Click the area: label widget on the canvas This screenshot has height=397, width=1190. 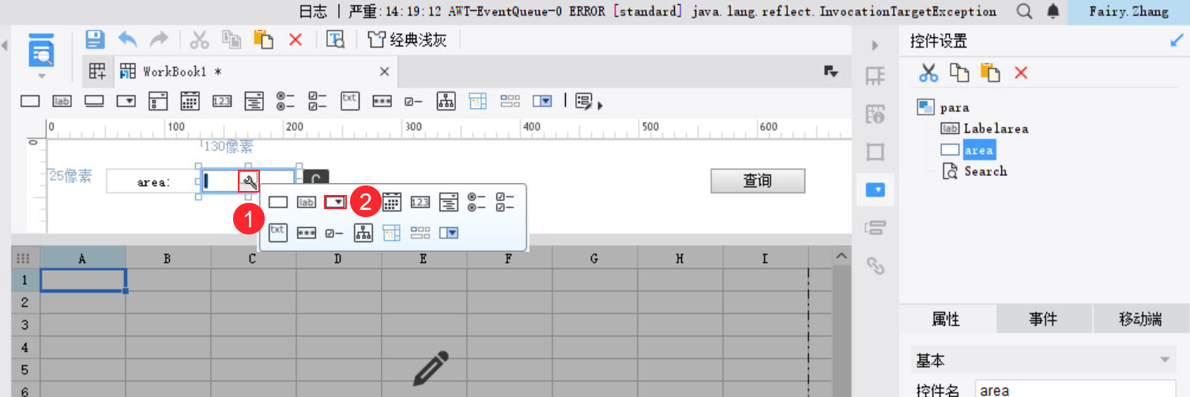(153, 182)
